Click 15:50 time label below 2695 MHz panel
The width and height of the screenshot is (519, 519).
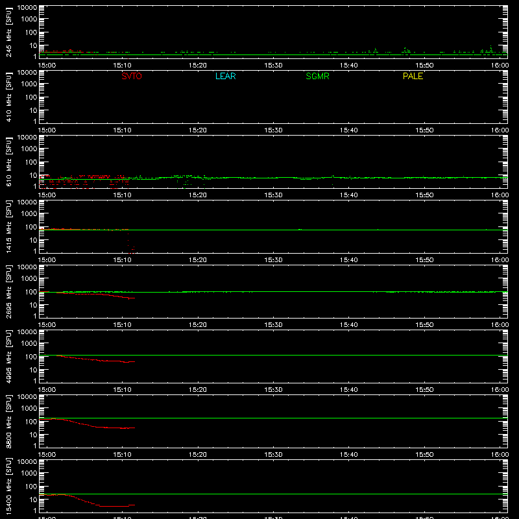point(424,325)
